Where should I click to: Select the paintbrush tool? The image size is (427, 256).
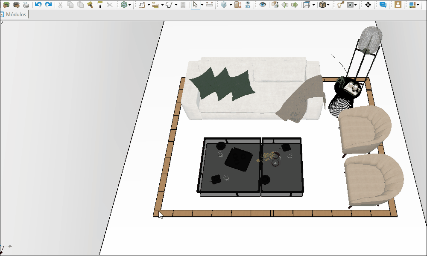click(90, 5)
